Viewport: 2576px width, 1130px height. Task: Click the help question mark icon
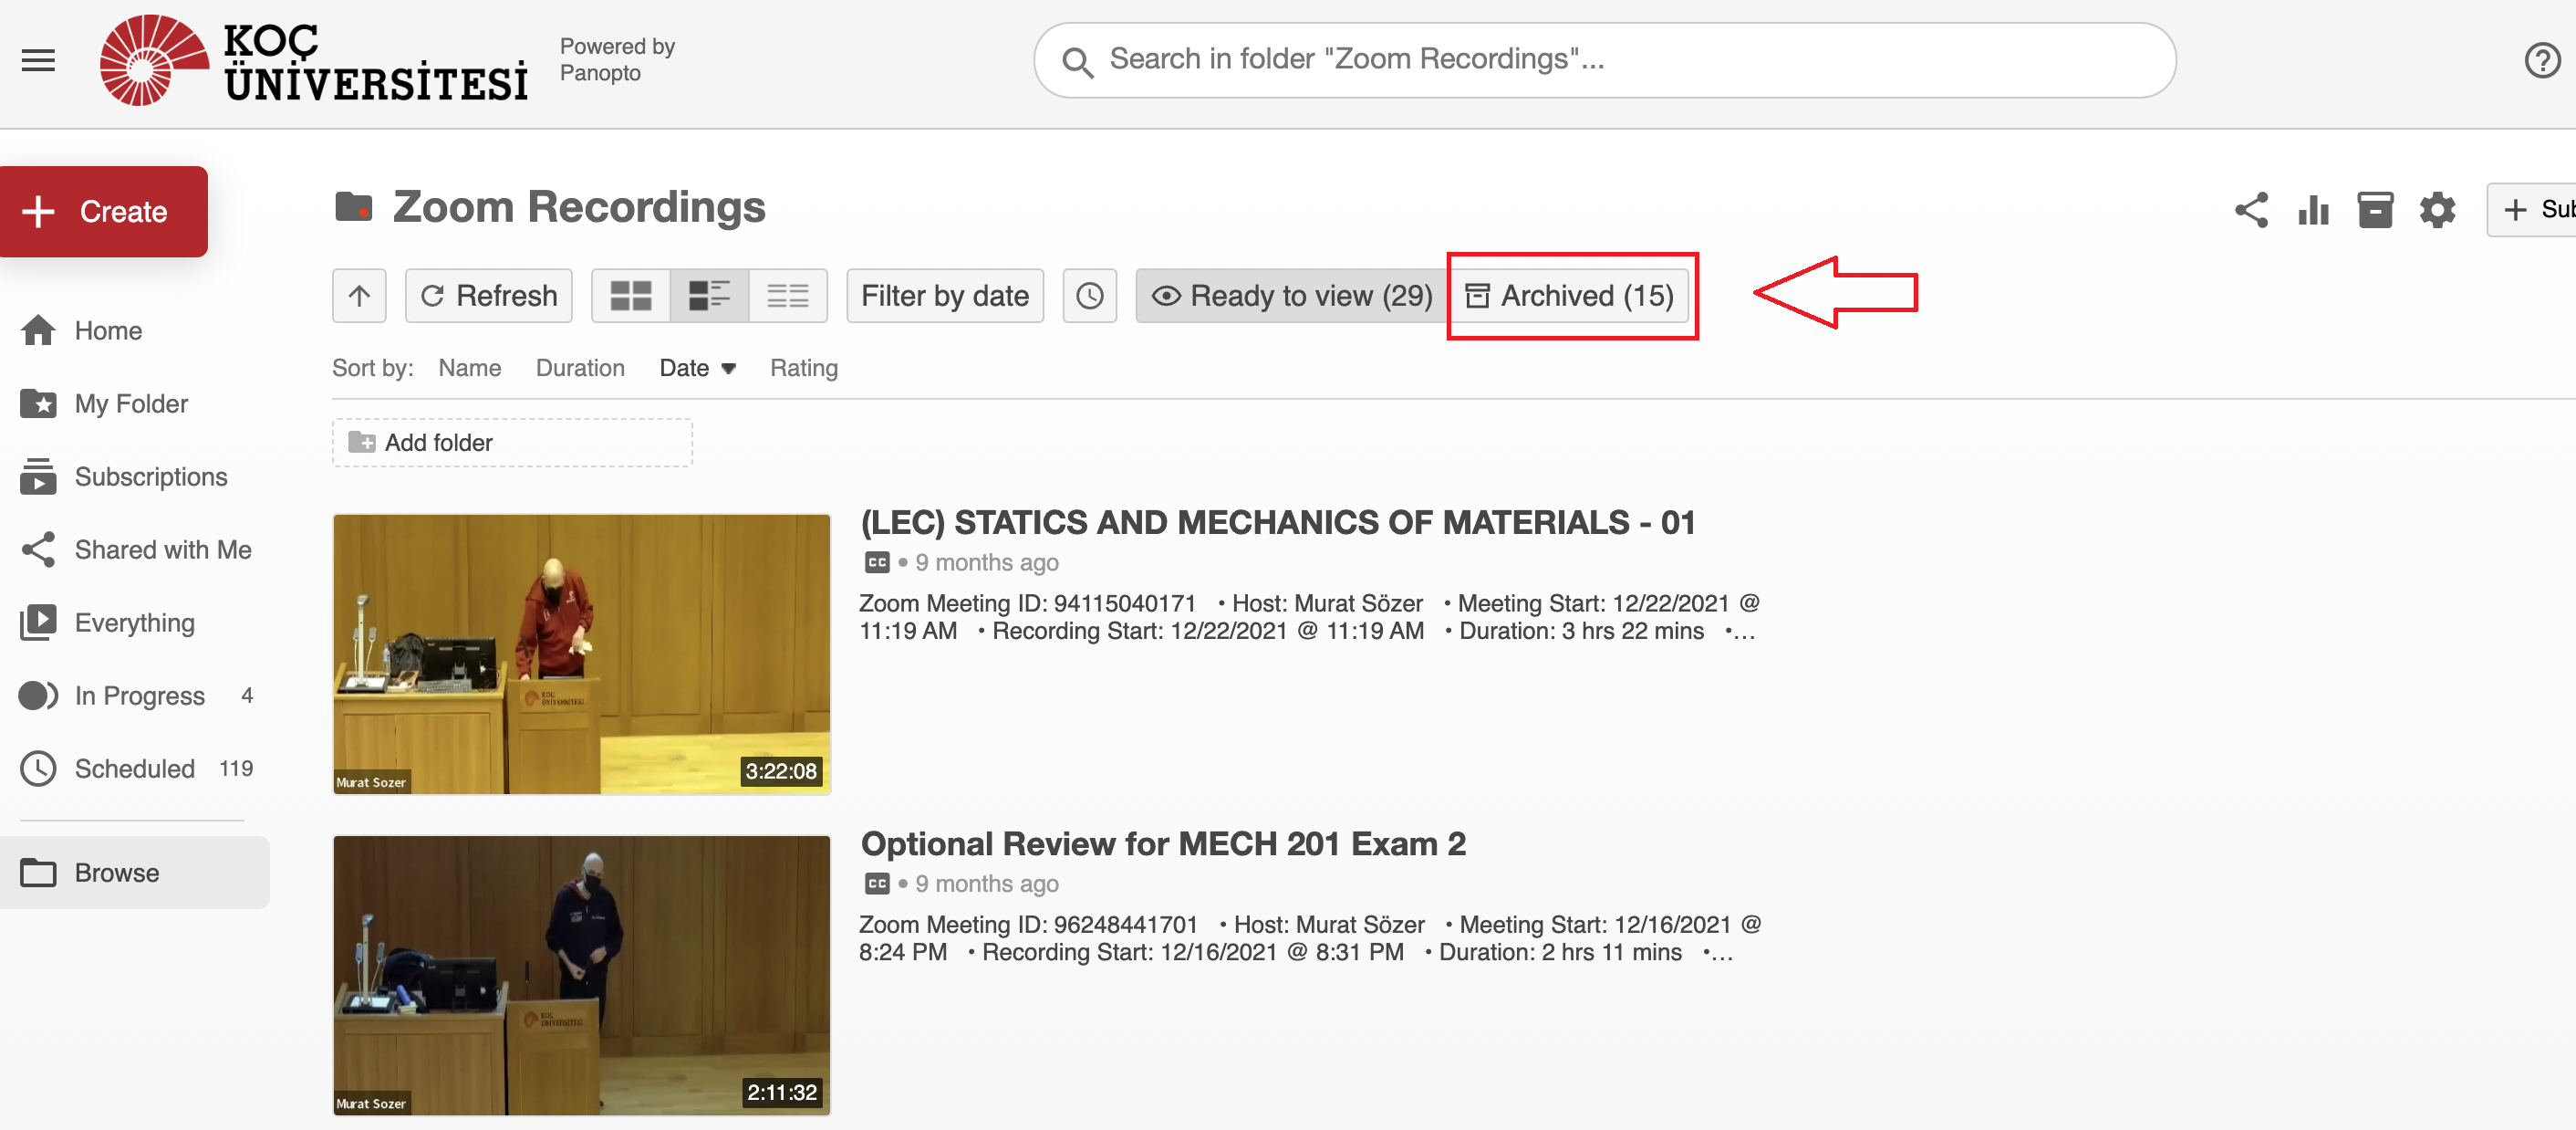[x=2541, y=60]
